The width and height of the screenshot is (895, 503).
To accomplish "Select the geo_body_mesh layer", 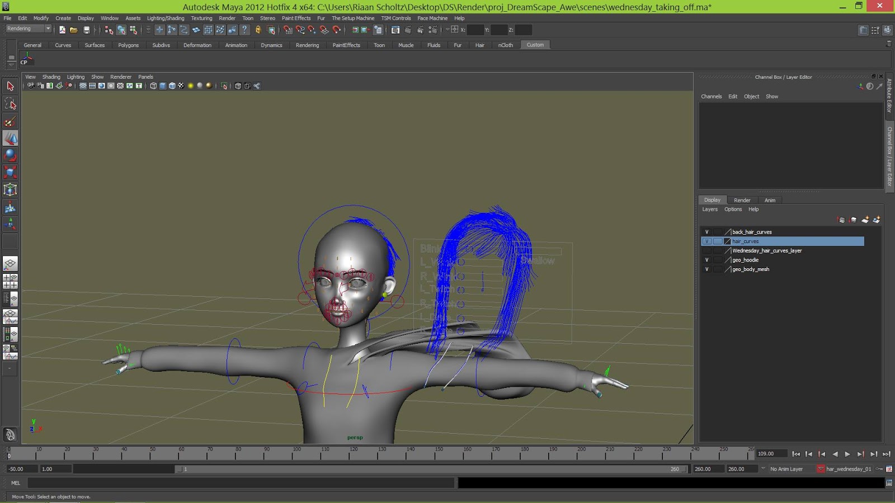I will pyautogui.click(x=751, y=269).
